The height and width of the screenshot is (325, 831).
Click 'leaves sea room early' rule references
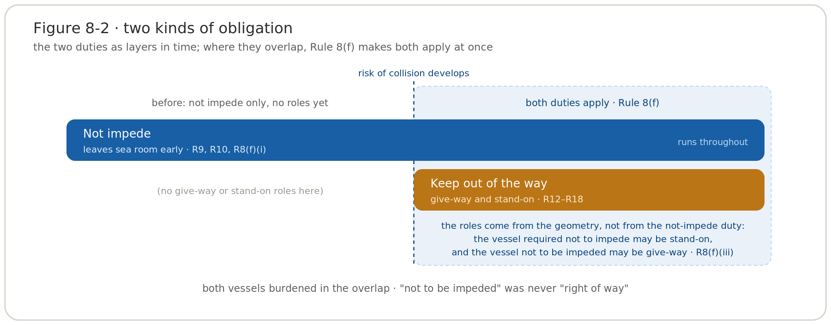tap(175, 150)
